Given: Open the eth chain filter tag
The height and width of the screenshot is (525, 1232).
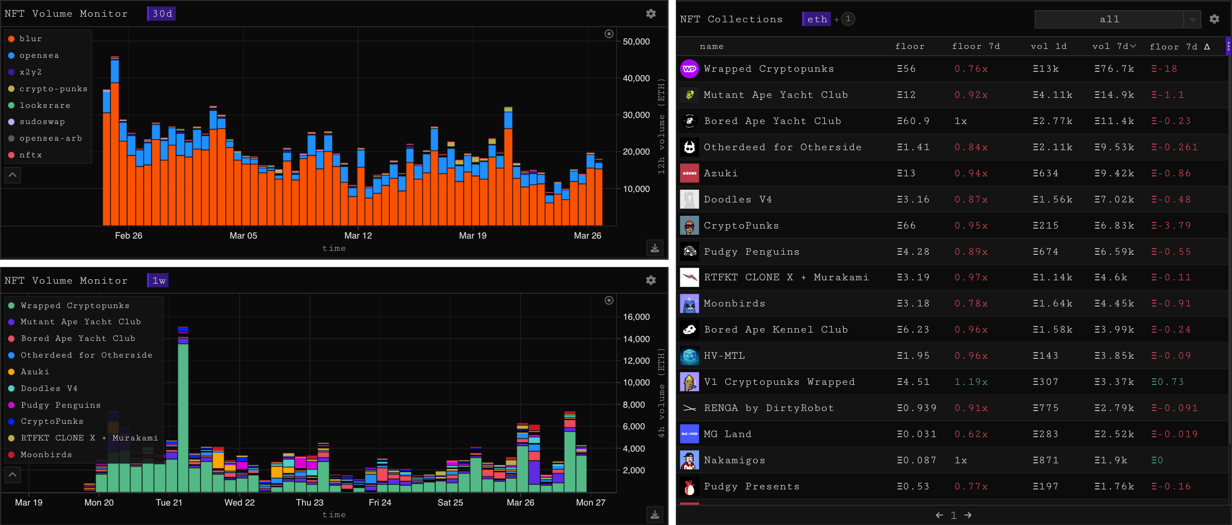Looking at the screenshot, I should point(817,19).
